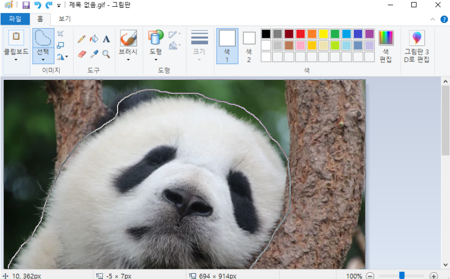Pick the light gray color swatch
Image resolution: width=450 pixels, height=279 pixels.
(277, 45)
